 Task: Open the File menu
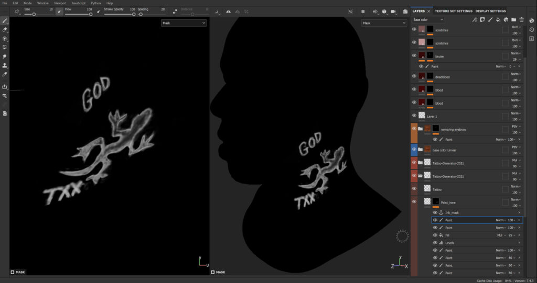click(x=5, y=3)
